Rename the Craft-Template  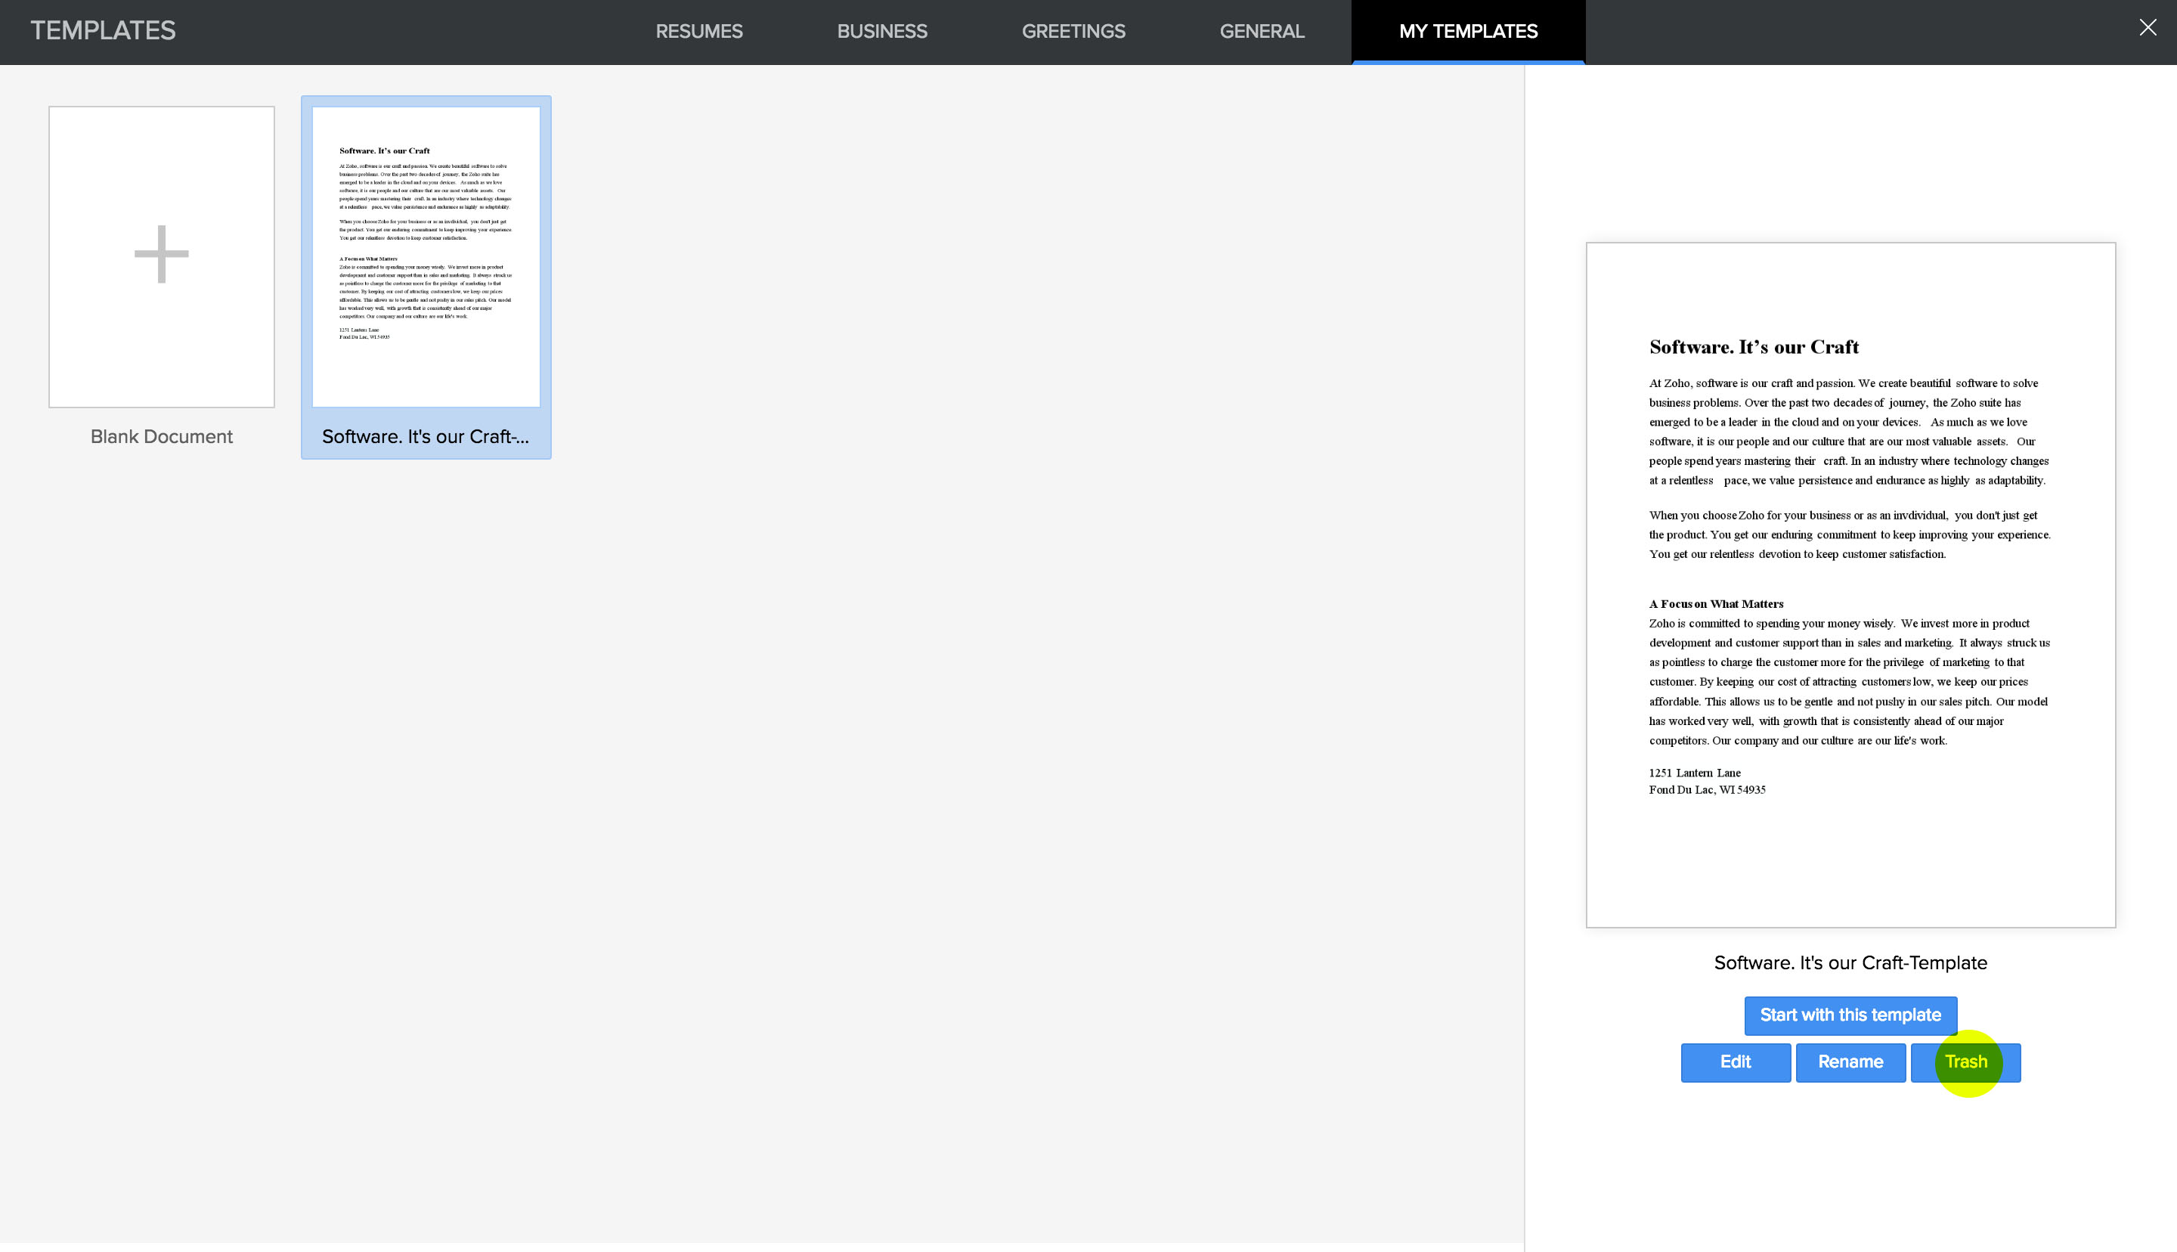1850,1063
